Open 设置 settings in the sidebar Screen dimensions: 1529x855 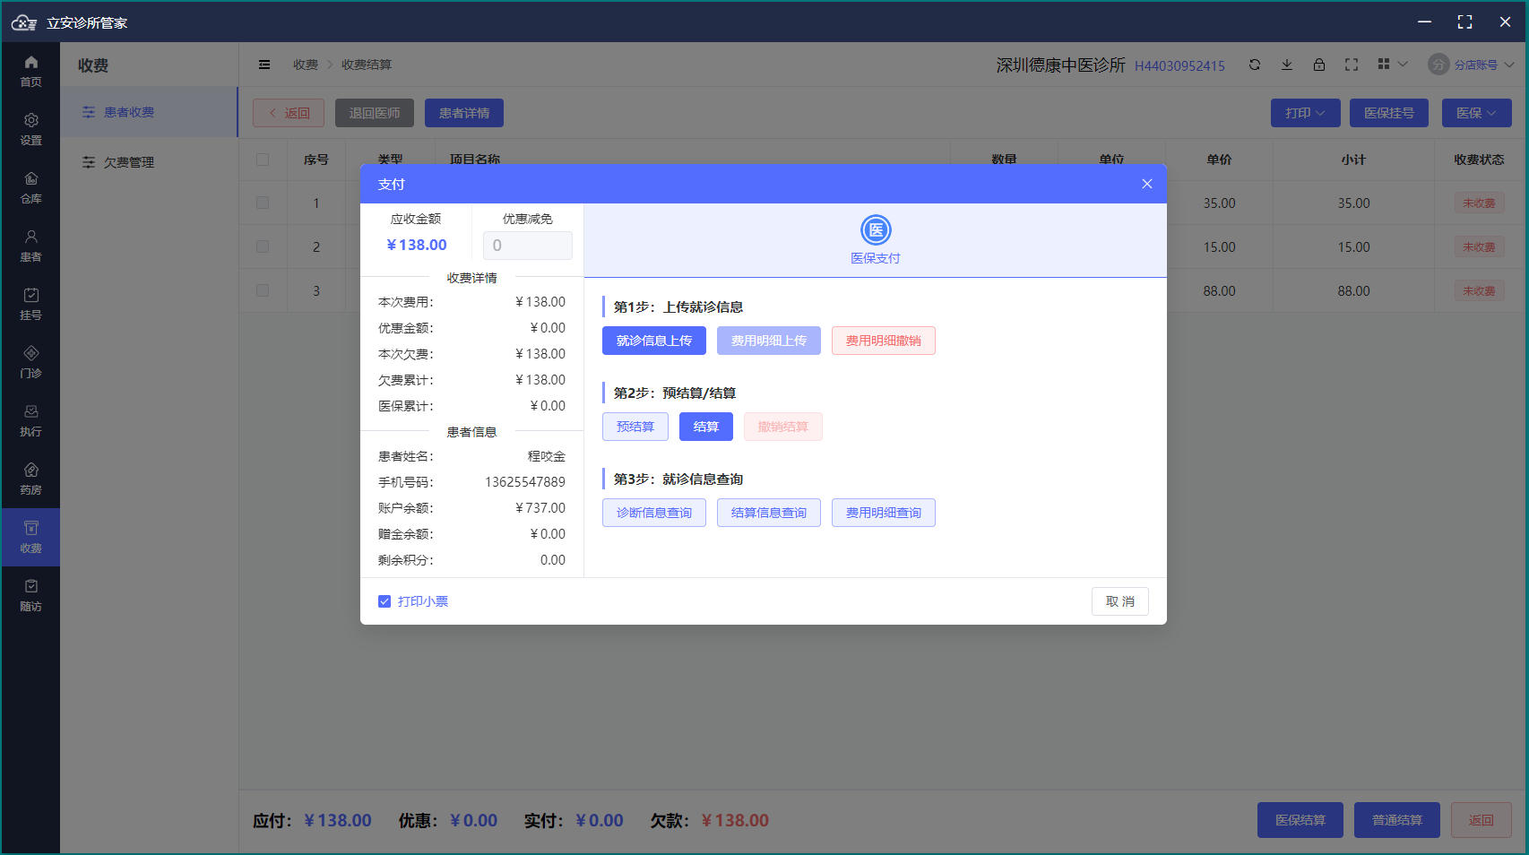(x=30, y=129)
